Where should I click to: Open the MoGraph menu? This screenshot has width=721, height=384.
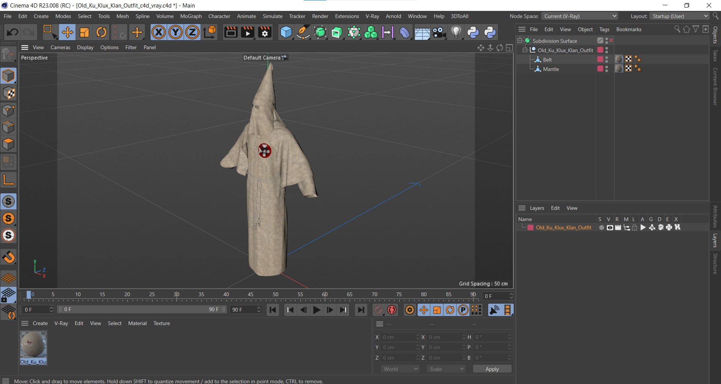click(x=191, y=16)
